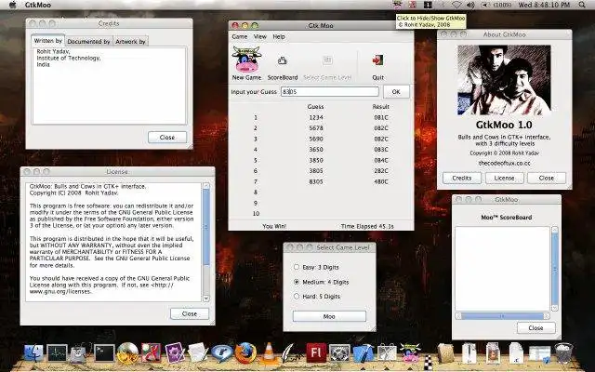Image resolution: width=595 pixels, height=372 pixels.
Task: Click Close in the Moo ScoreBoard window
Action: (535, 328)
